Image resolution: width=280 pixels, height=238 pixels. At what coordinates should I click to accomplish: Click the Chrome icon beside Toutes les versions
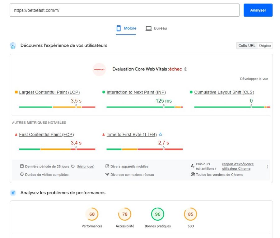[x=193, y=174]
